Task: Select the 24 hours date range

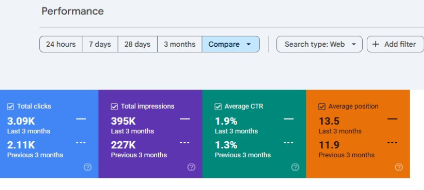Action: (x=61, y=44)
